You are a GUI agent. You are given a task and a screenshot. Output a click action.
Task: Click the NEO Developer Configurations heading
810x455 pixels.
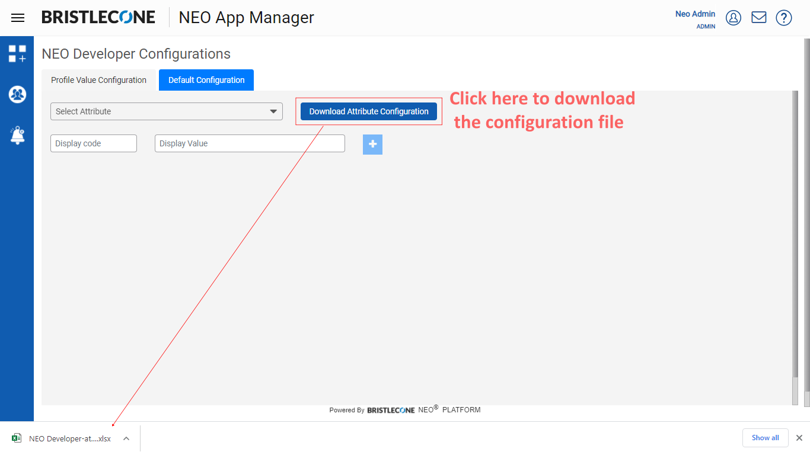pos(136,54)
